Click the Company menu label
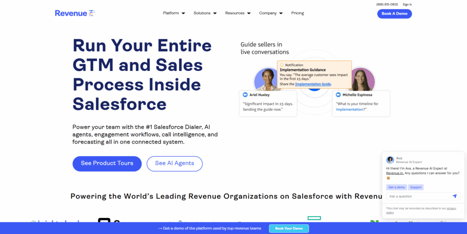The image size is (467, 234). coord(268,13)
